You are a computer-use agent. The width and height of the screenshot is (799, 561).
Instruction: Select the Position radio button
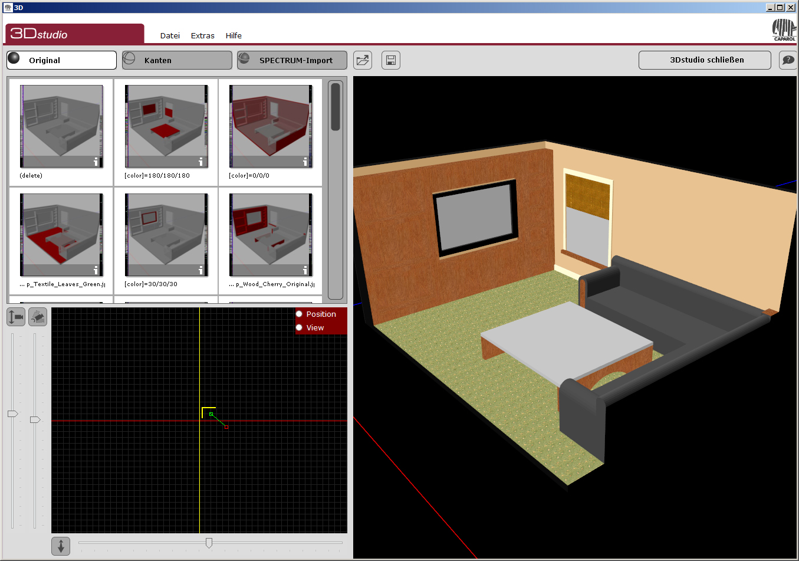click(299, 314)
